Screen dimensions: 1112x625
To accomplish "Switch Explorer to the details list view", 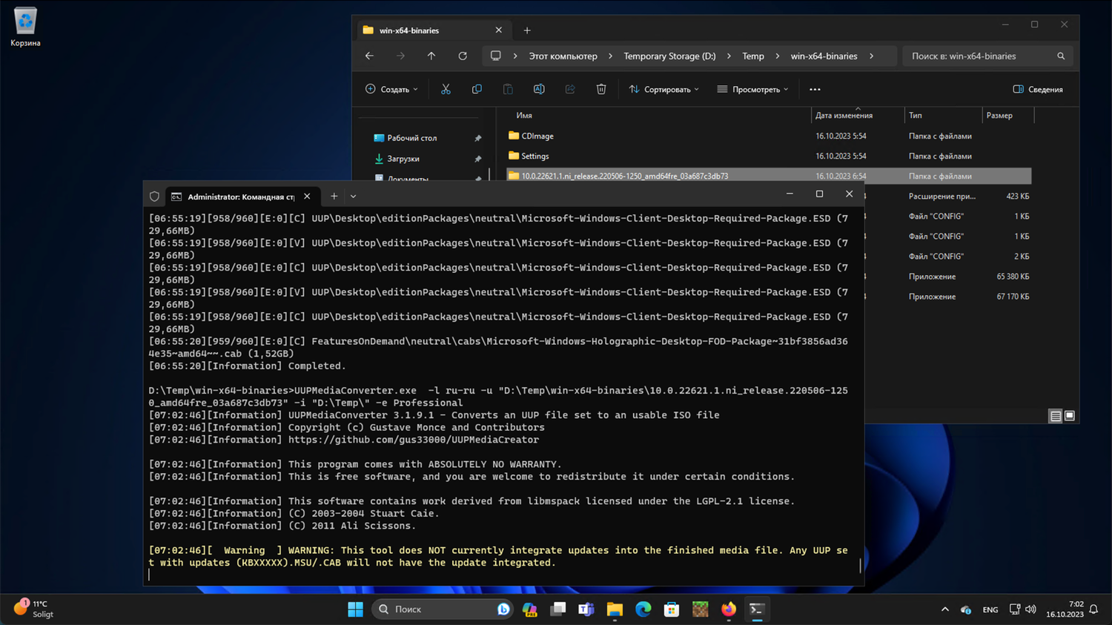I will [x=1055, y=416].
